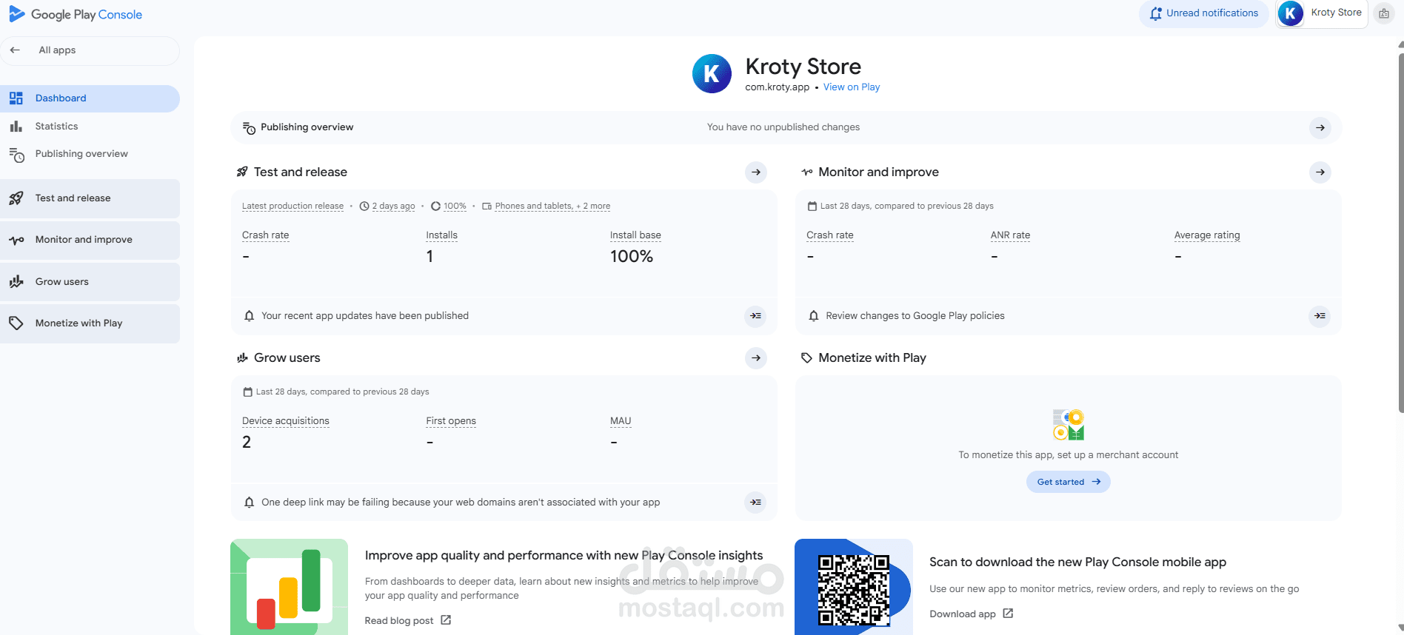This screenshot has width=1404, height=635.
Task: Expand Monitor and improve in the sidebar
Action: (90, 240)
